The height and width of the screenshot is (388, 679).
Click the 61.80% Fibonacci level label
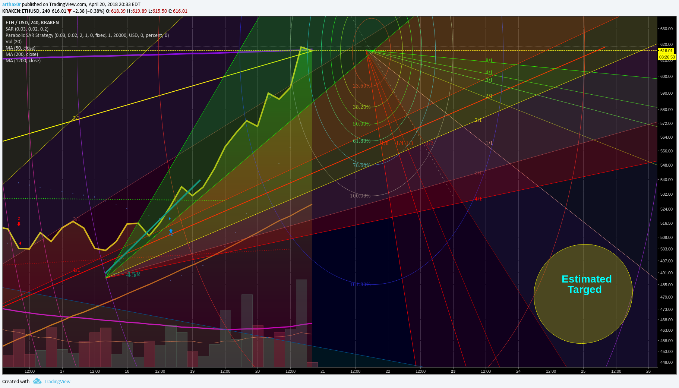coord(362,141)
